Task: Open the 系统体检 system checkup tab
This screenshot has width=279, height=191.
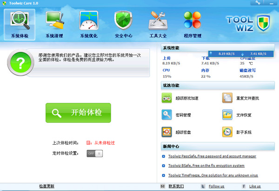Action: click(x=20, y=25)
